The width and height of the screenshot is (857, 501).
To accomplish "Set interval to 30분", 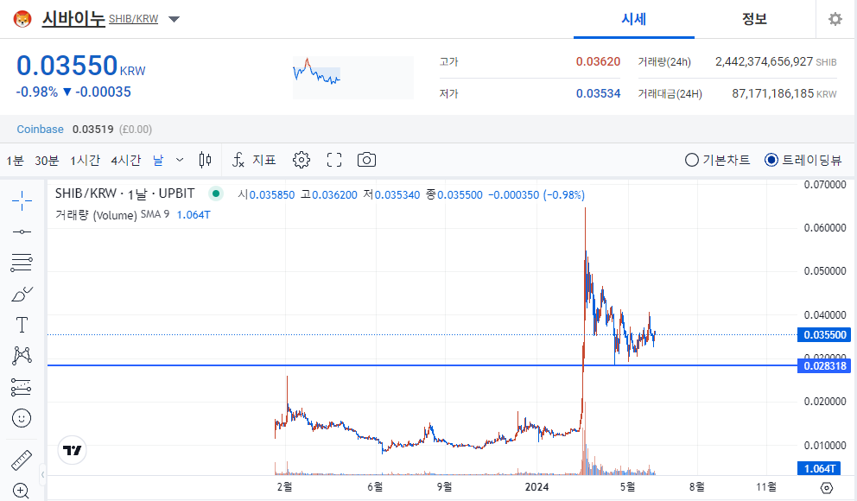I will coord(47,161).
